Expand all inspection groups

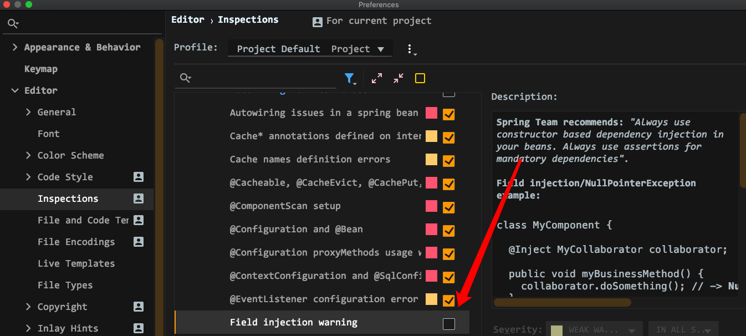pos(377,78)
